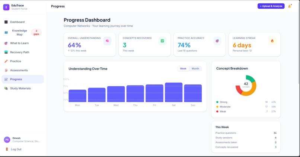300x157 pixels.
Task: Click Personal best: 12 text
Action: click(x=242, y=51)
